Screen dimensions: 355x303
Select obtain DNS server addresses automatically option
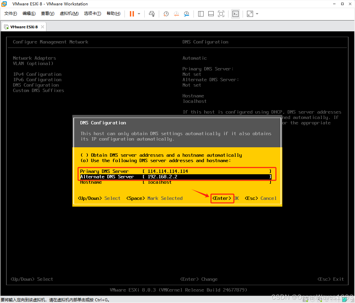pyautogui.click(x=161, y=155)
